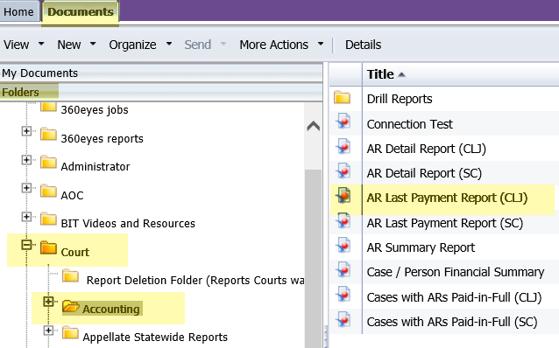Open the More Actions menu
The image size is (559, 348).
[273, 45]
